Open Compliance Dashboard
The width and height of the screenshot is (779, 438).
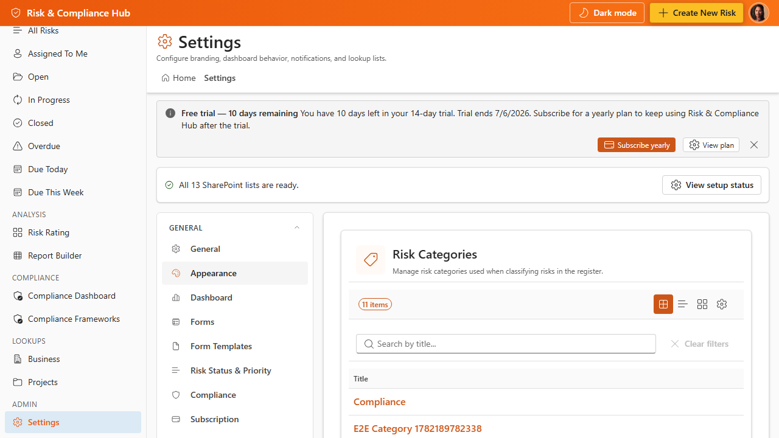[x=73, y=296]
